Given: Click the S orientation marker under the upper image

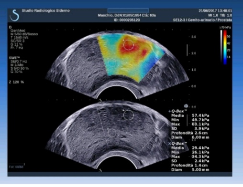Looking at the screenshot, I should click(x=100, y=101).
